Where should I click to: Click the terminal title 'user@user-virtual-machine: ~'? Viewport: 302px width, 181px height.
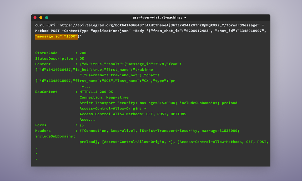pos(159,17)
